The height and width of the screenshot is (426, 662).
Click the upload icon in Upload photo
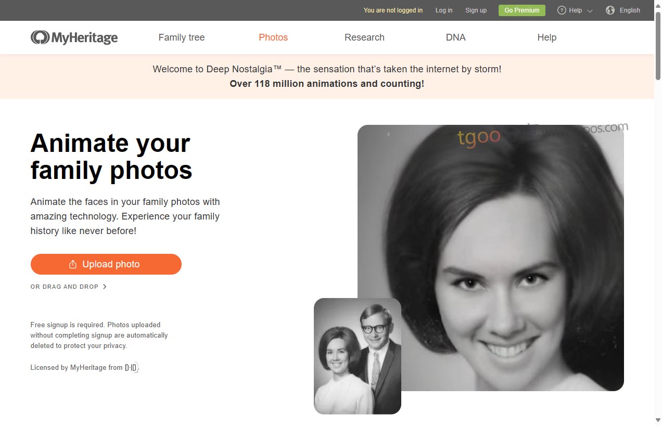(73, 264)
